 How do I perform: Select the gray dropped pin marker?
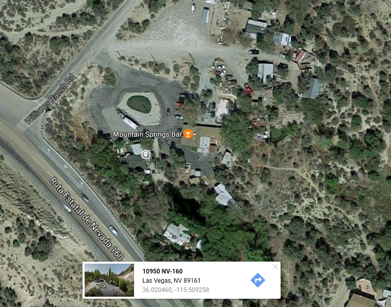[145, 154]
